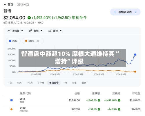The height and width of the screenshot is (116, 145).
Task: Click the $1,660.00 previous close value
Action: (135, 100)
